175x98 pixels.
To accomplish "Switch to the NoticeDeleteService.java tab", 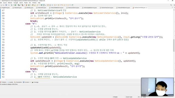I will point(56,8).
